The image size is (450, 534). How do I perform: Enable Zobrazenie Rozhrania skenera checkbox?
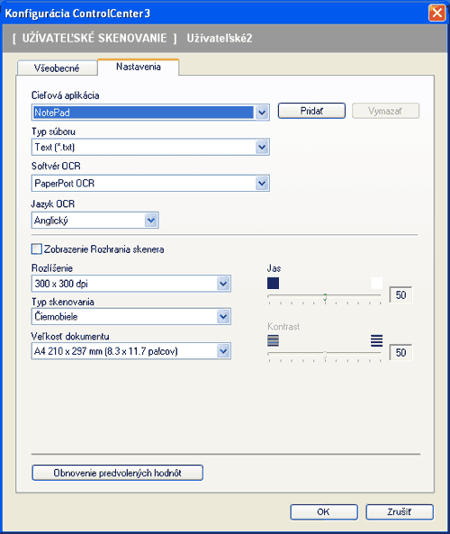point(36,249)
